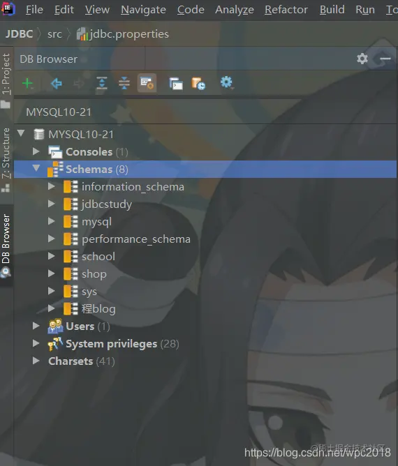The width and height of the screenshot is (398, 466).
Task: Select the MYSQL10-21 connection tab
Action: click(59, 112)
